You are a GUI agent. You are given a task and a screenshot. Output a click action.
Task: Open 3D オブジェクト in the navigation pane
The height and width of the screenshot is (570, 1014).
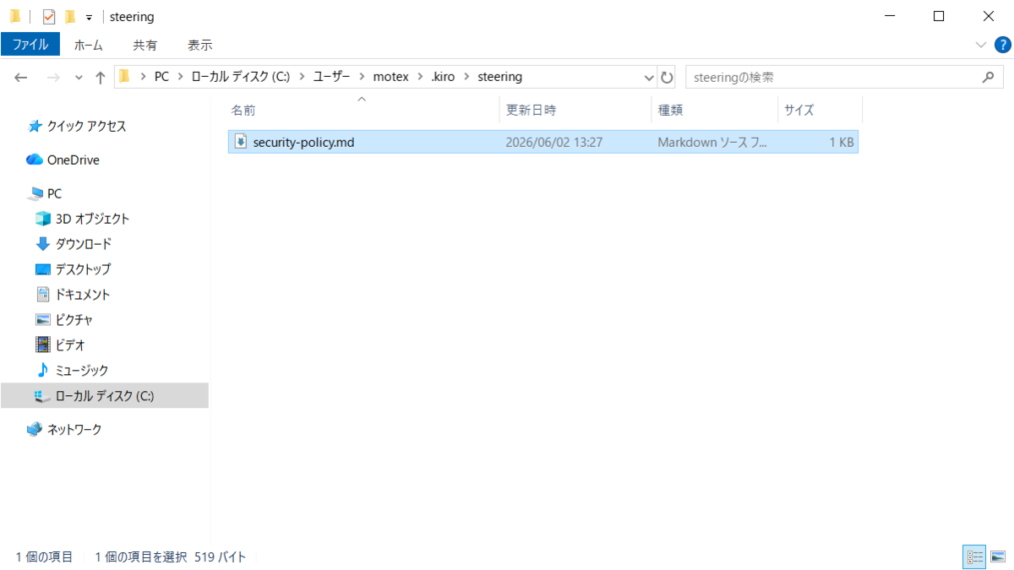coord(92,219)
